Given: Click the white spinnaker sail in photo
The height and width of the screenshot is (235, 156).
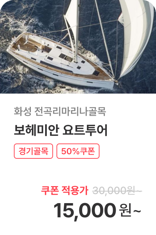Looking at the screenshot, I should point(135,34).
